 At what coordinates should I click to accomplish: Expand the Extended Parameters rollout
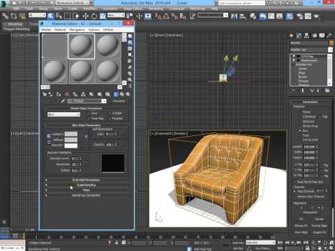point(86,180)
